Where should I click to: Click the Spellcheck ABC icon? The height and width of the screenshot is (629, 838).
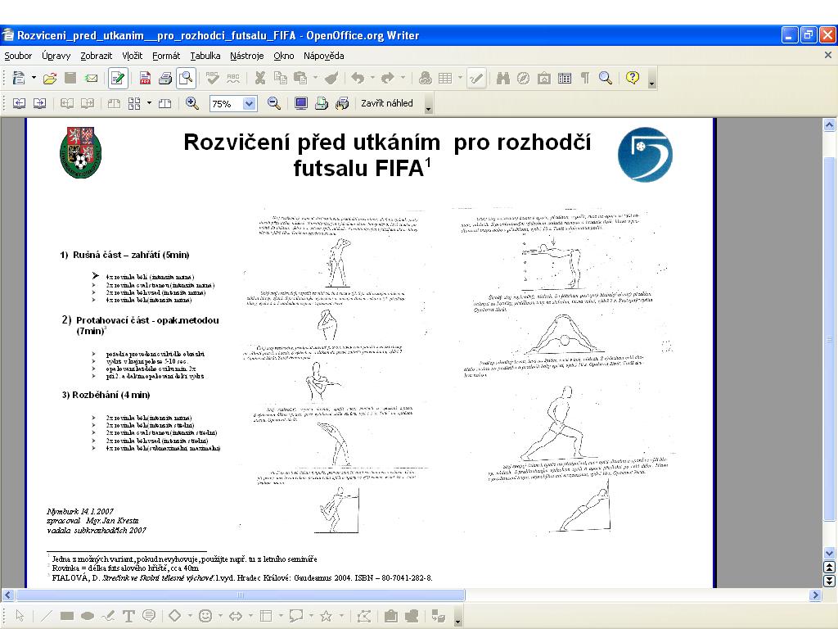pyautogui.click(x=212, y=79)
